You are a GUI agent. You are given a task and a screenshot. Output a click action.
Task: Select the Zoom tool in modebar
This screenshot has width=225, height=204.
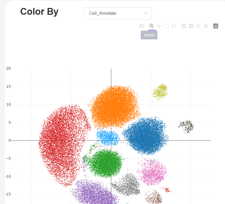pos(151,26)
